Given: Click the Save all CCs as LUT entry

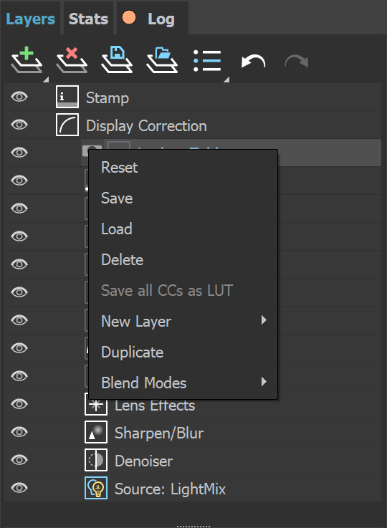Looking at the screenshot, I should click(183, 291).
